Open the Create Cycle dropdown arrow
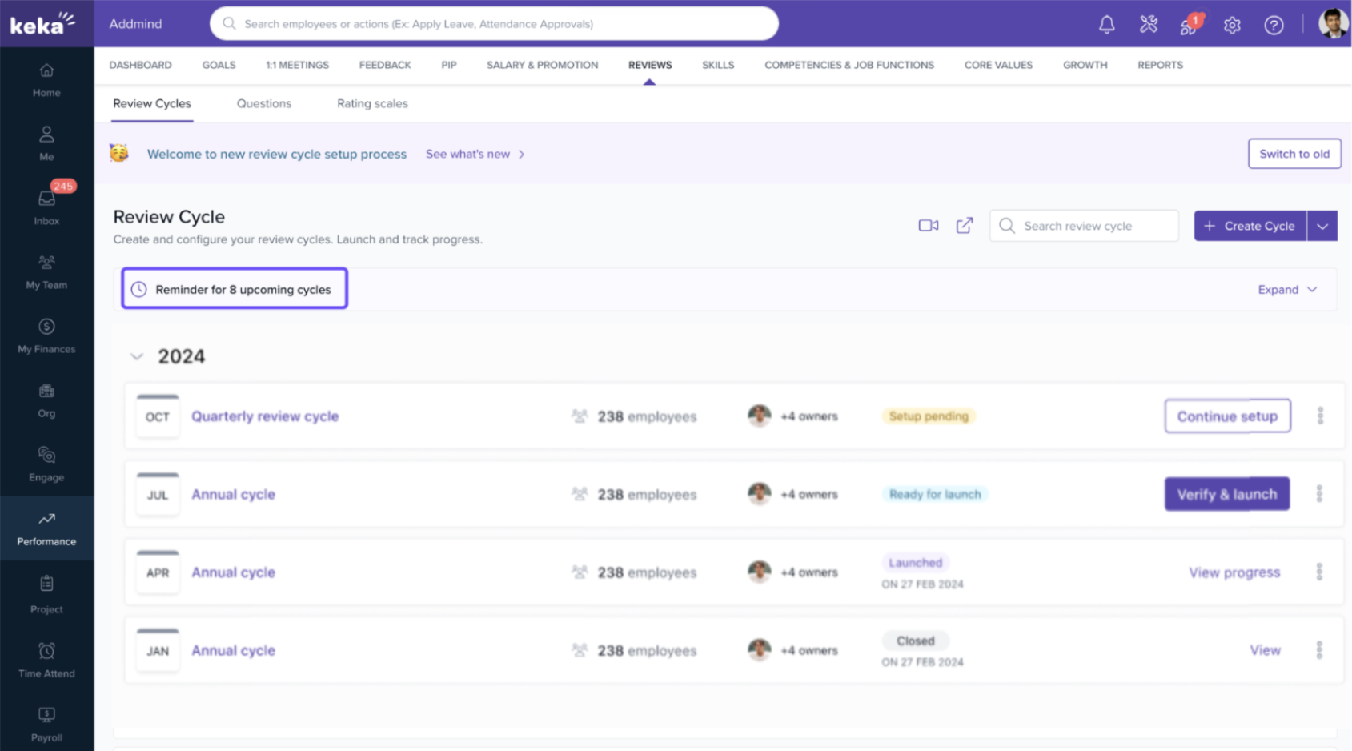Viewport: 1352px width, 751px height. point(1322,226)
